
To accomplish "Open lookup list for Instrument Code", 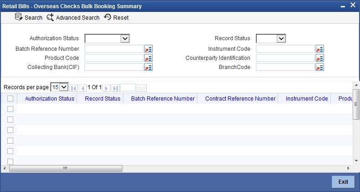I will (320, 49).
